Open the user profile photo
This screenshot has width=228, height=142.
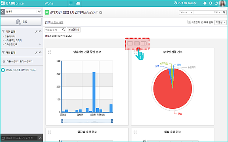223,3
